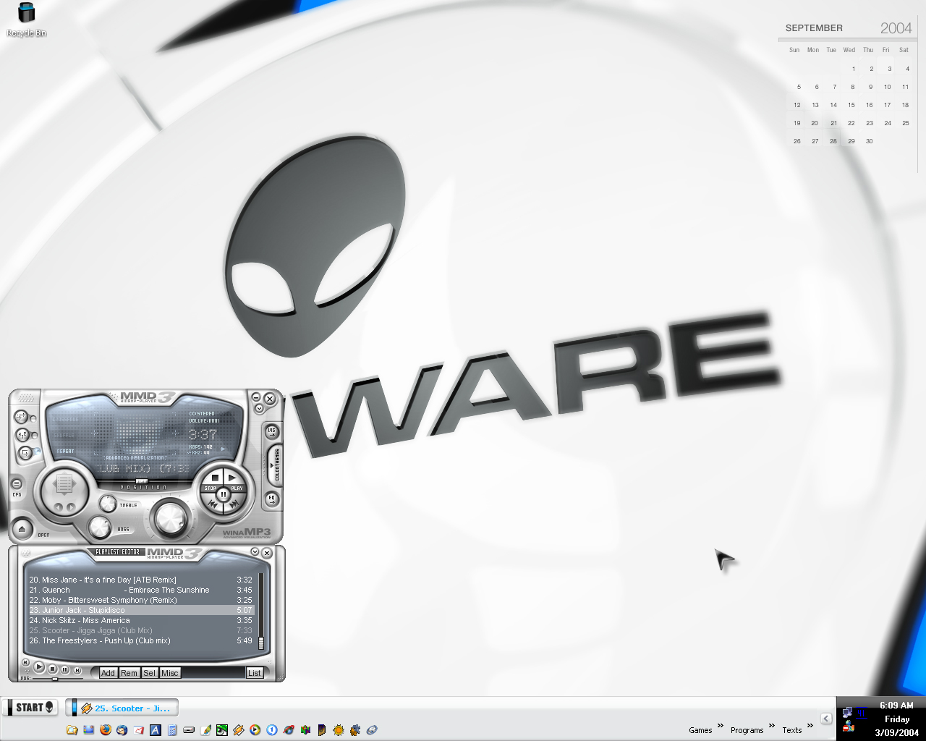
Task: Launch Nintendo 64 emulator icon in Quick Launch
Action: point(305,730)
